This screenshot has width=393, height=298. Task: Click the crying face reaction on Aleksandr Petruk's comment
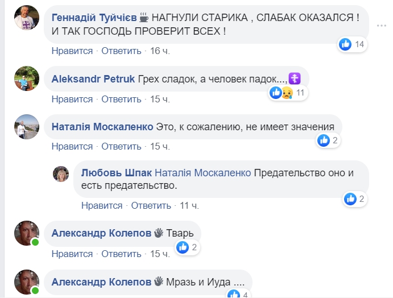(x=287, y=93)
